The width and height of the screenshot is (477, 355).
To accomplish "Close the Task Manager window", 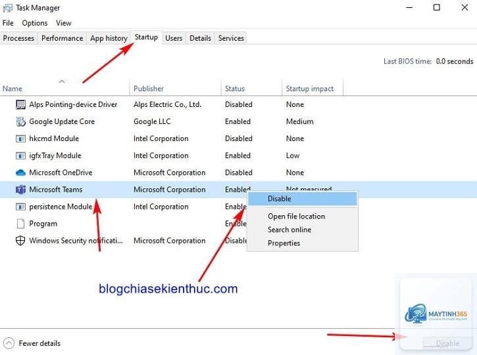I will click(464, 8).
